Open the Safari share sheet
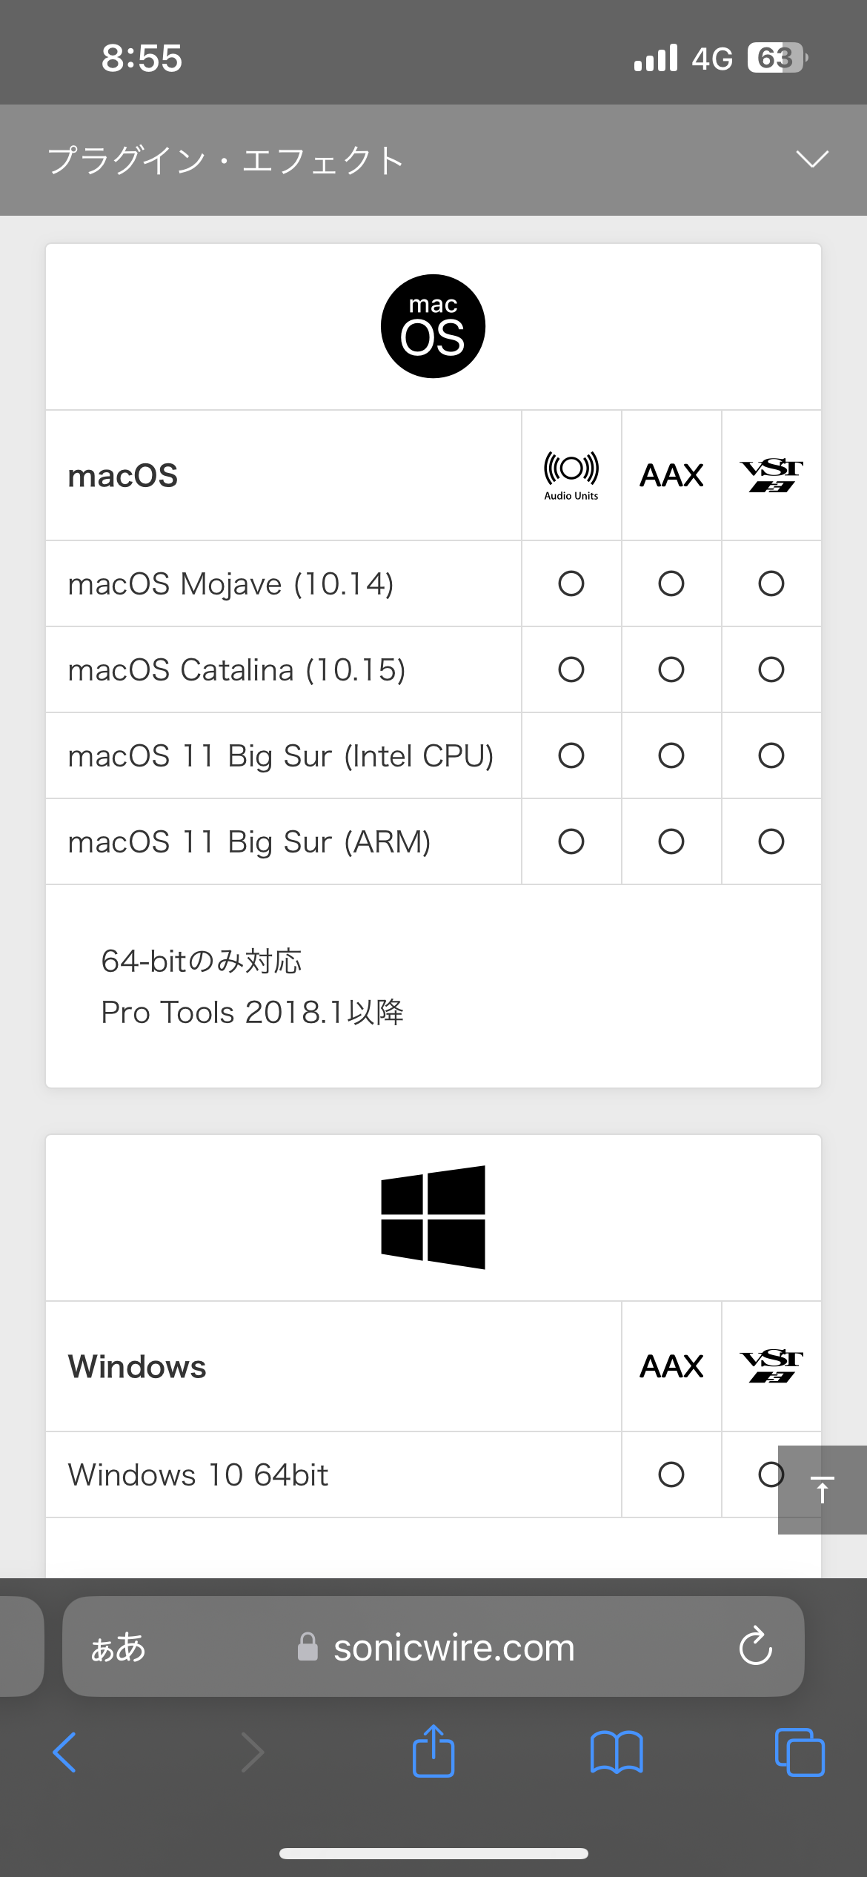This screenshot has width=867, height=1877. tap(433, 1751)
